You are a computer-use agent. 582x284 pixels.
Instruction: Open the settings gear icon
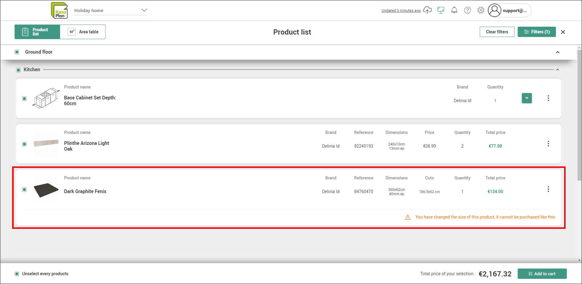coord(481,10)
